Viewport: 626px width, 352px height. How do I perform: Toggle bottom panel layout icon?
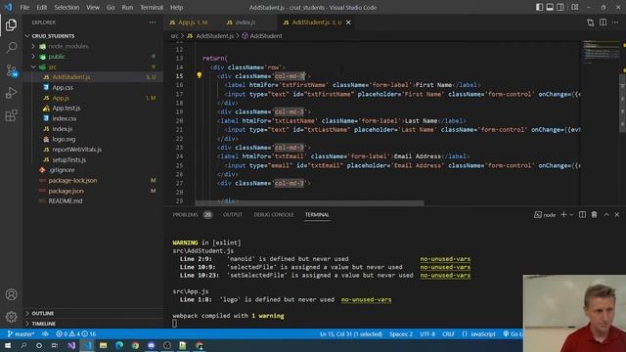(550, 7)
